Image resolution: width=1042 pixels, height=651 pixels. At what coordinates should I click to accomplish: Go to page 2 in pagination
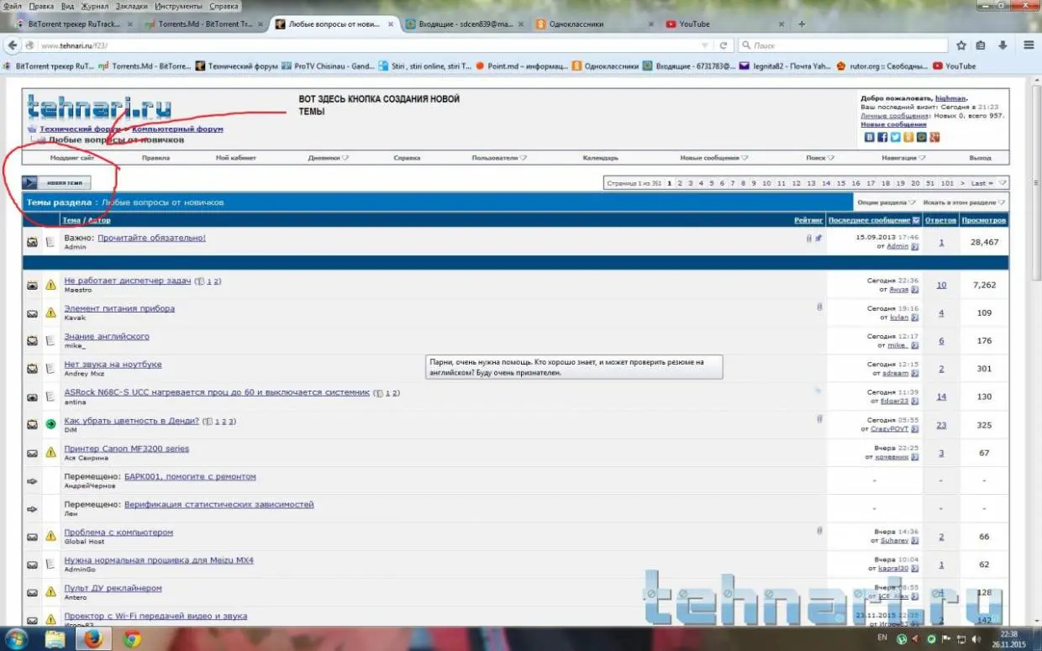click(x=681, y=183)
